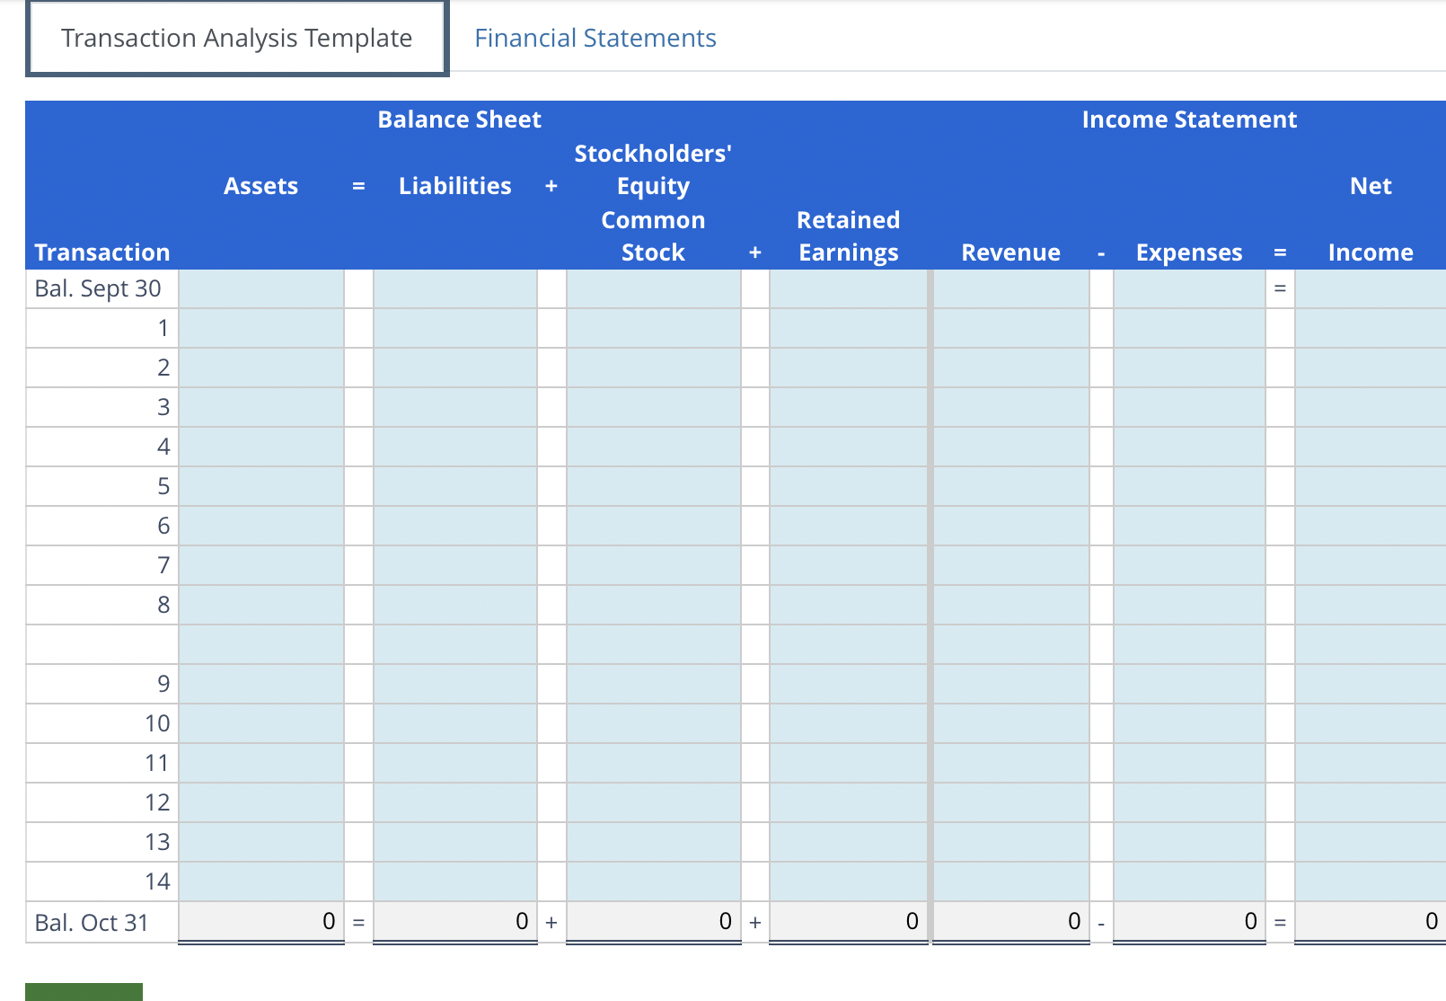Select Assets cell for Bal. Sept 30
Image resolution: width=1446 pixels, height=1001 pixels.
261,288
